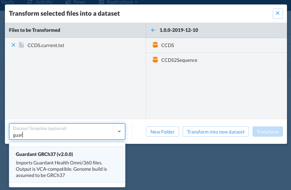Expand the Dataset Template dropdown chevron

pyautogui.click(x=119, y=131)
